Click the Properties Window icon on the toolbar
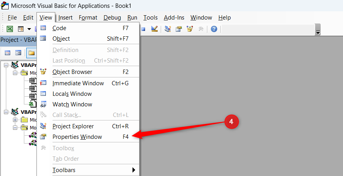Screen dimensions: 343x176 pyautogui.click(x=179, y=29)
